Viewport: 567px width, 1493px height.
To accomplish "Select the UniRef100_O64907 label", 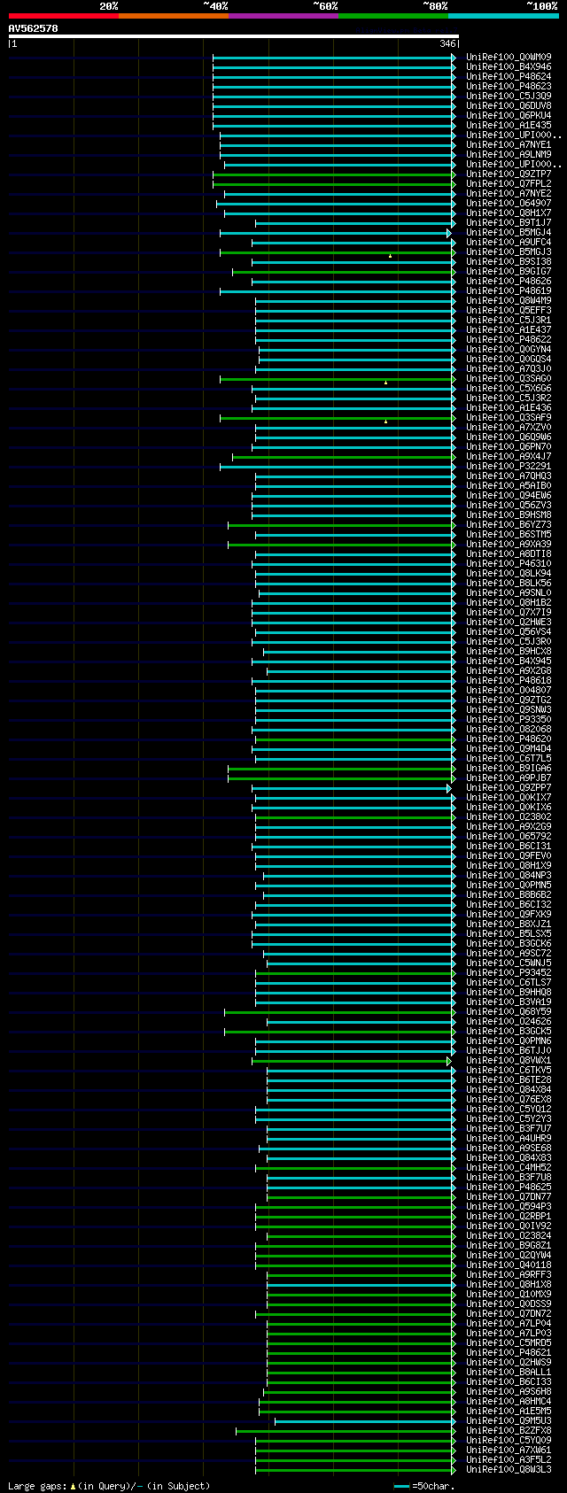I will pos(509,204).
